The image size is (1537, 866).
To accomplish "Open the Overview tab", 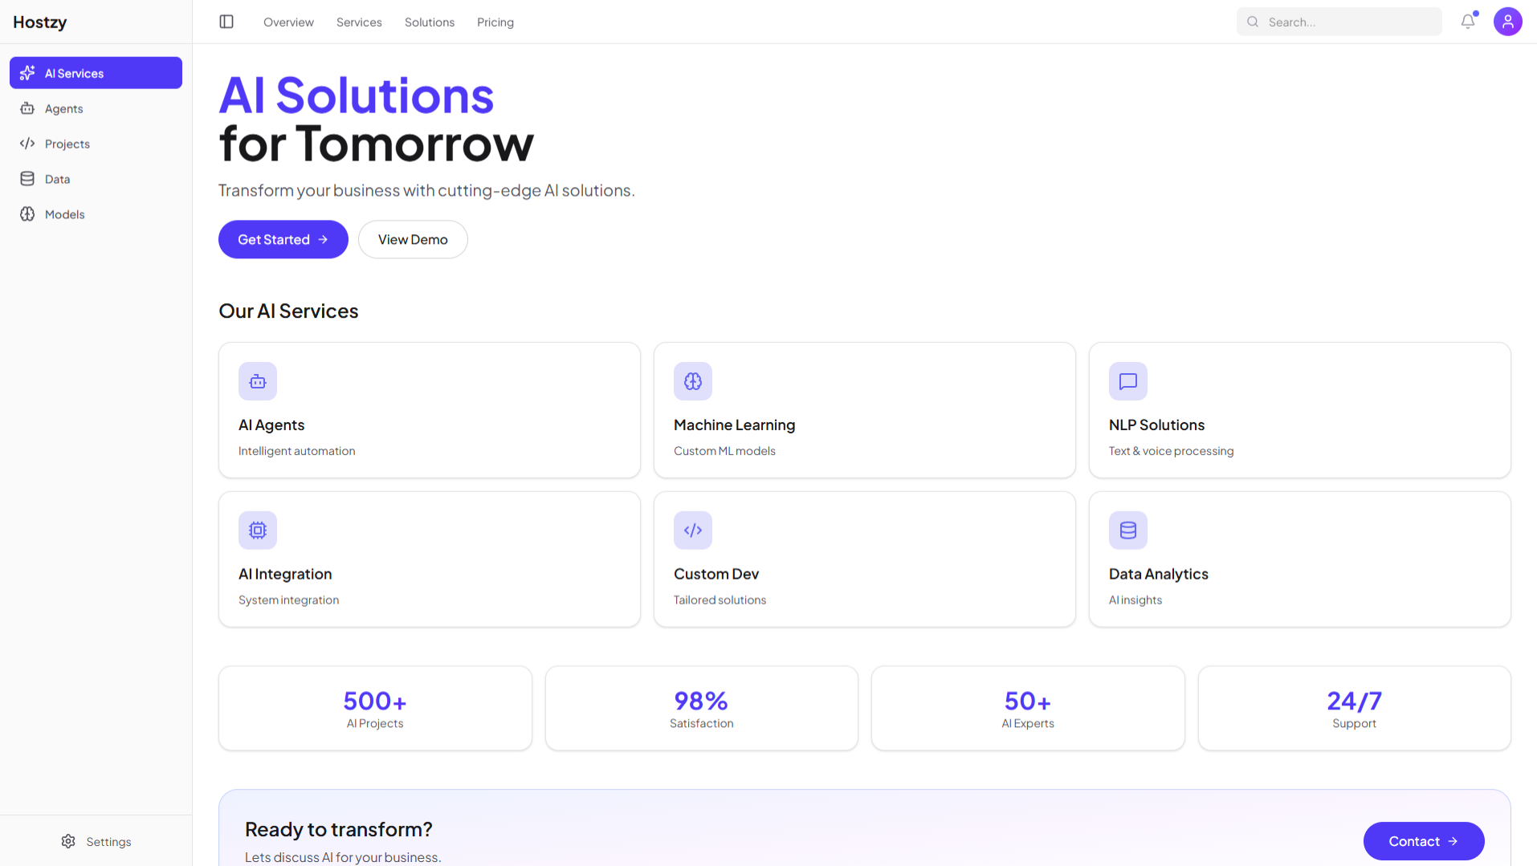I will tap(288, 22).
